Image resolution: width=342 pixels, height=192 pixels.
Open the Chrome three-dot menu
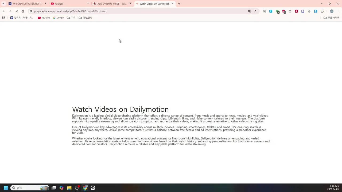tap(338, 11)
